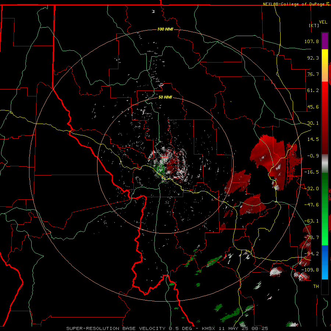Click the 50 NMI range ring label
The image size is (331, 331).
[x=165, y=97]
